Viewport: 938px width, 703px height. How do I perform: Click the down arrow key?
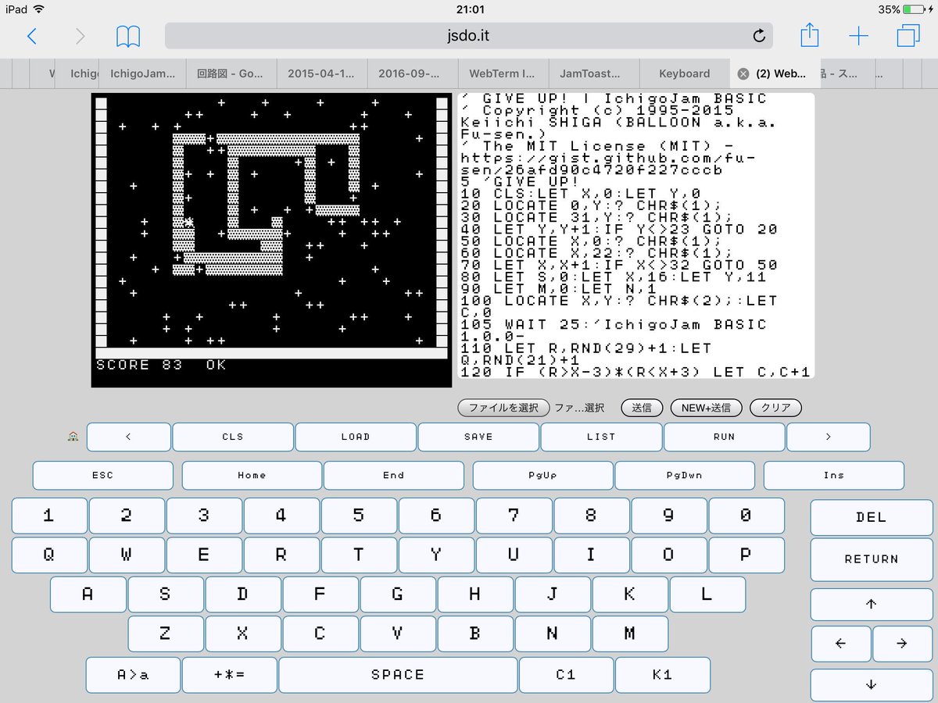coord(871,685)
